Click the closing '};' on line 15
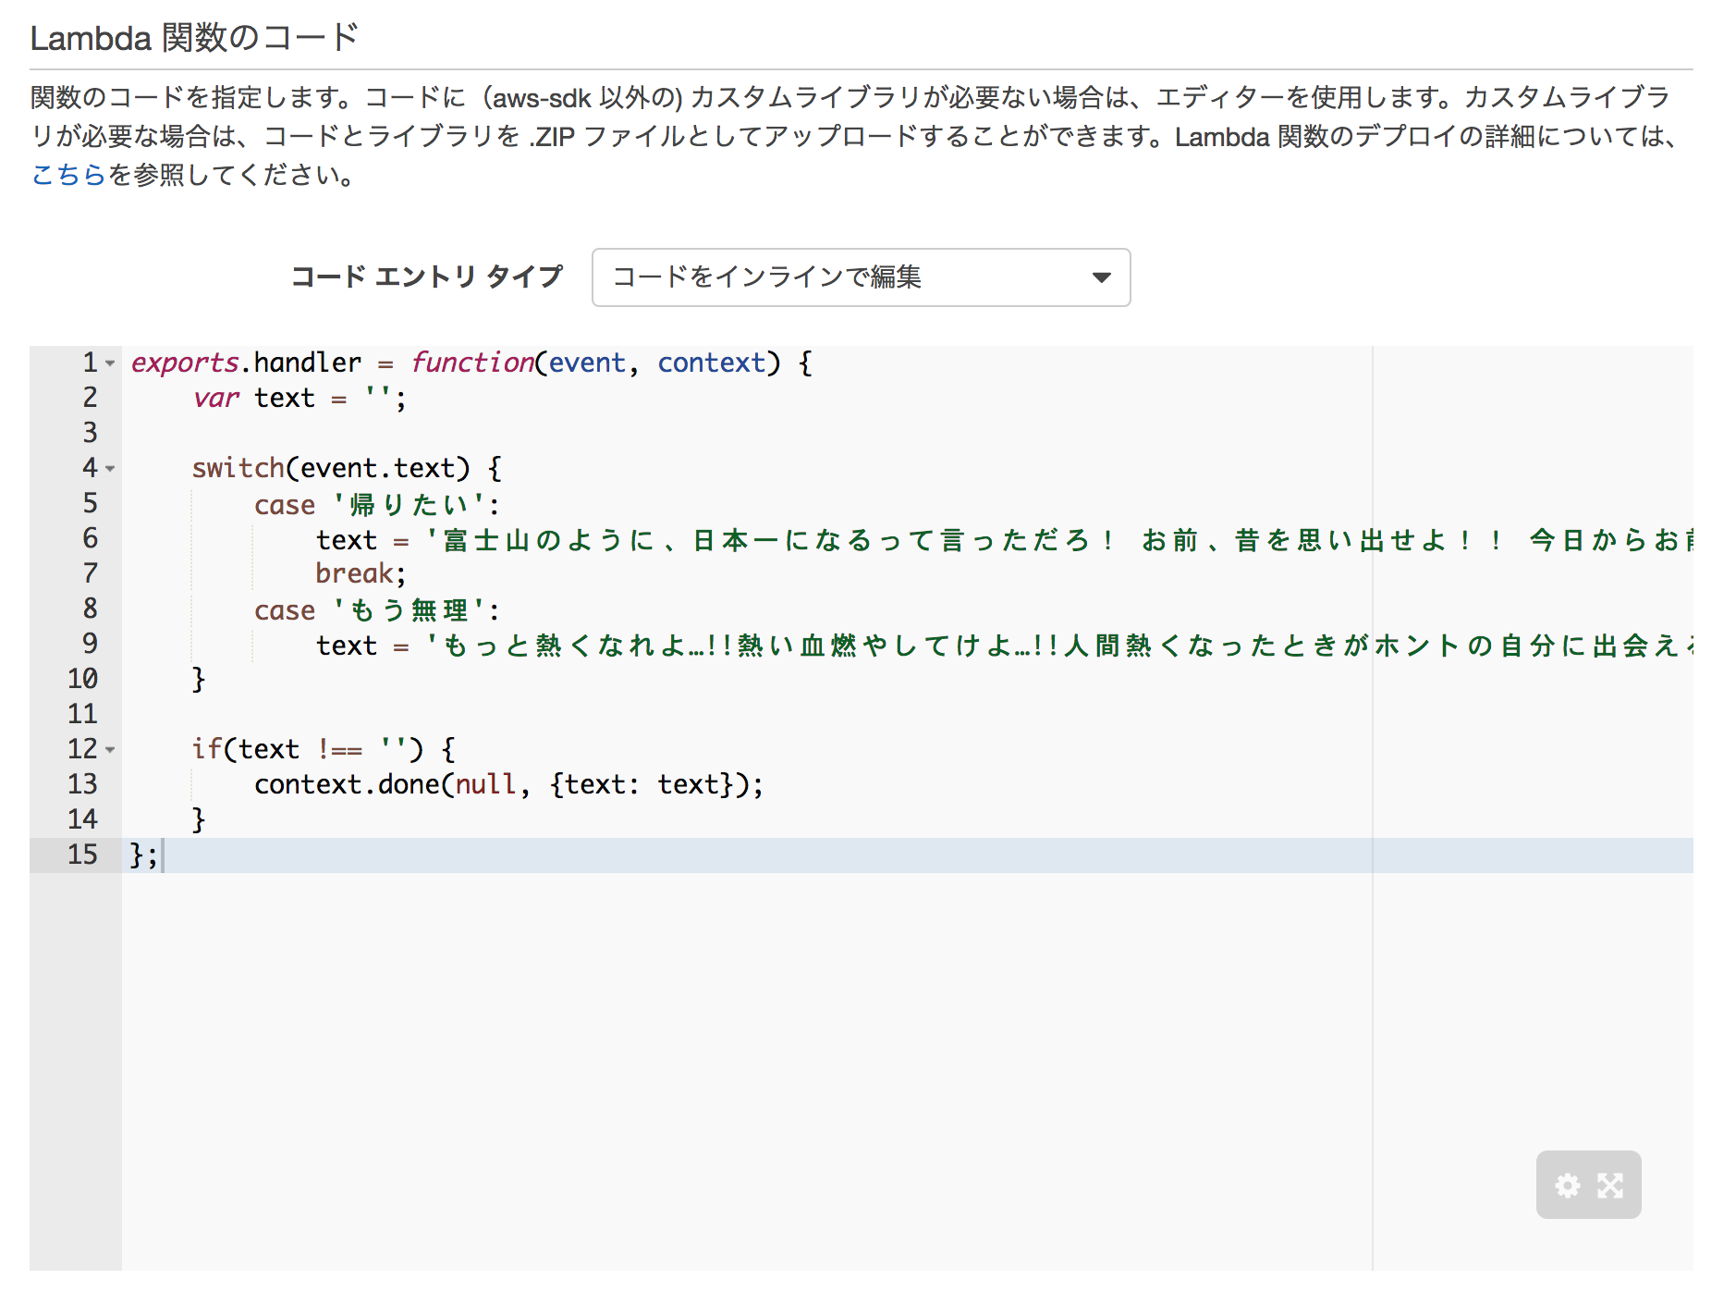The image size is (1736, 1304). coord(144,855)
